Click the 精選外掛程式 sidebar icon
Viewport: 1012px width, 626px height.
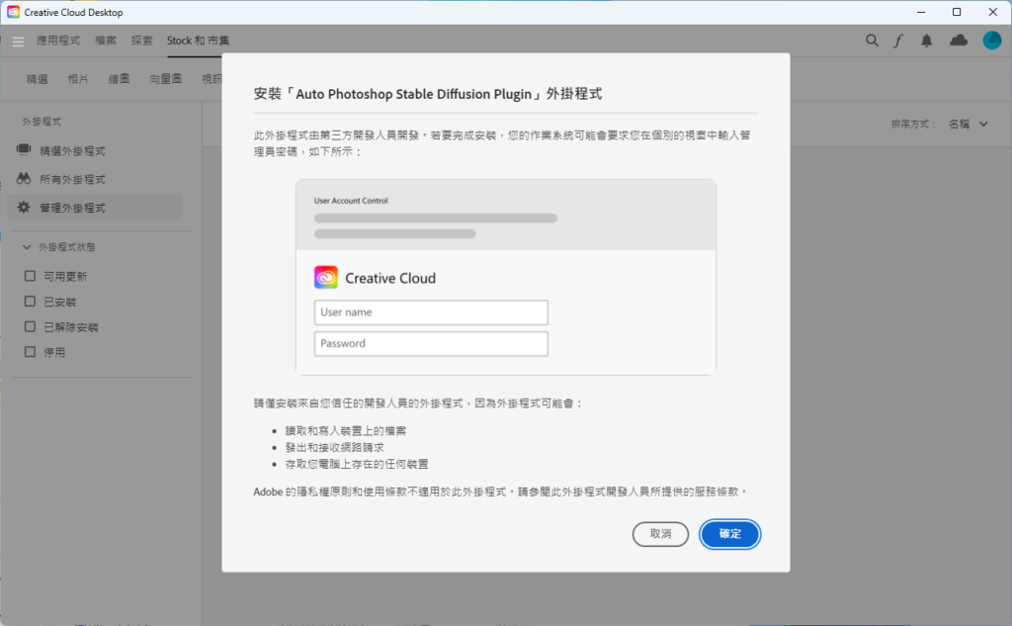click(24, 150)
